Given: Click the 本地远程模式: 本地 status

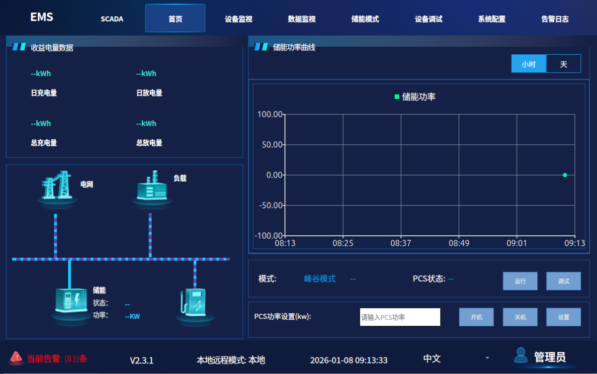Looking at the screenshot, I should 231,360.
